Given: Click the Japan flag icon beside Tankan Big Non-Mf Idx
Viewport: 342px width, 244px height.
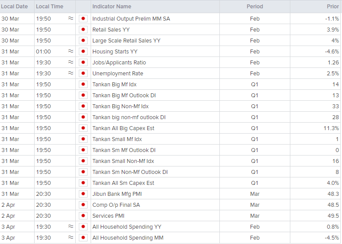Looking at the screenshot, I should pos(83,106).
